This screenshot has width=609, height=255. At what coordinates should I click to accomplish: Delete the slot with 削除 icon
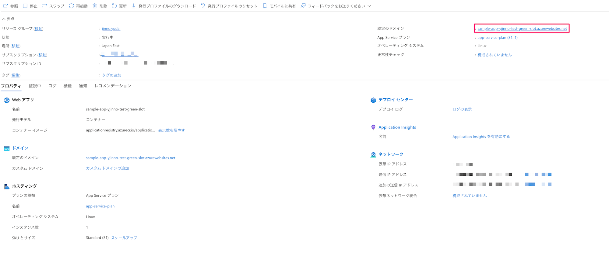[x=95, y=6]
